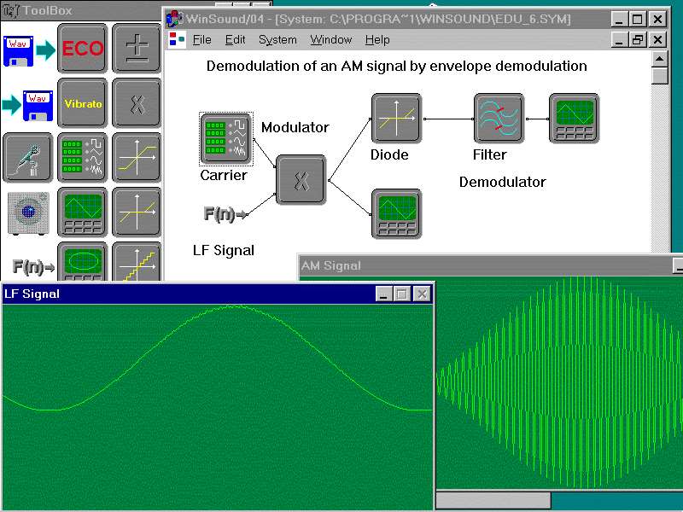This screenshot has width=683, height=512.
Task: Click the Modulator multiplier block in diagram
Action: tap(301, 180)
